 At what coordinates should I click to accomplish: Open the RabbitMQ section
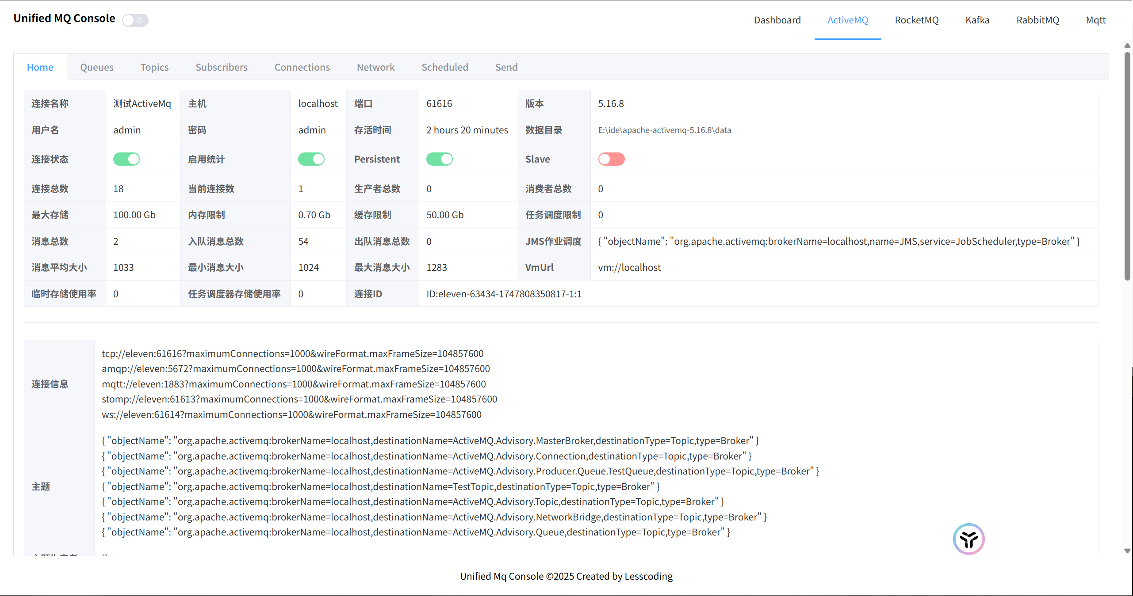[1037, 20]
